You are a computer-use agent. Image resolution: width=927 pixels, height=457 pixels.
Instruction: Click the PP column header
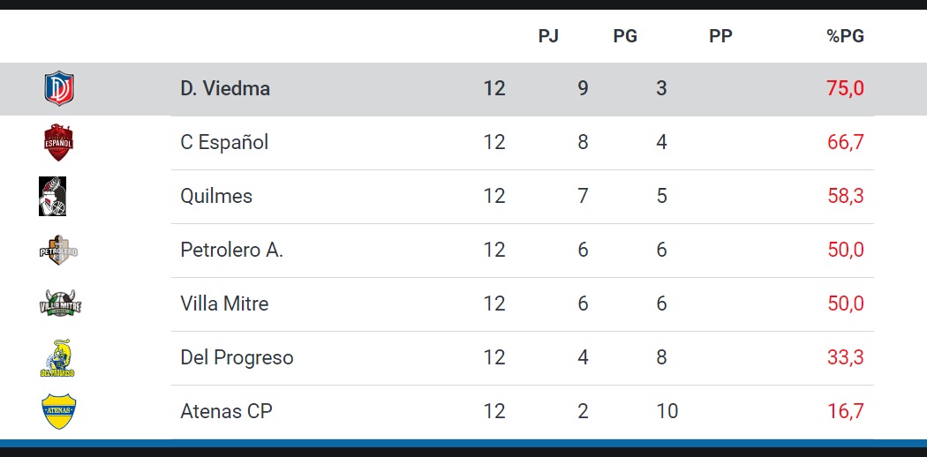(720, 36)
